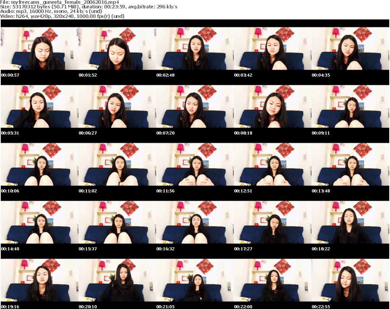This screenshot has height=309, width=390.
Task: Select the thumbnail above timestamp 00:10:06
Action: click(x=40, y=165)
